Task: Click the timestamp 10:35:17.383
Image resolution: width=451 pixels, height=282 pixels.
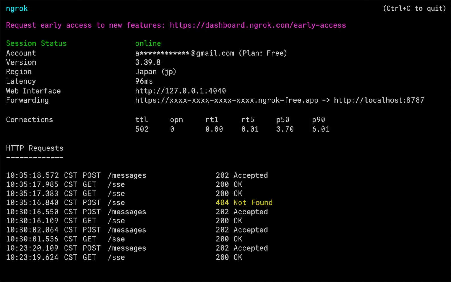Action: click(x=32, y=194)
